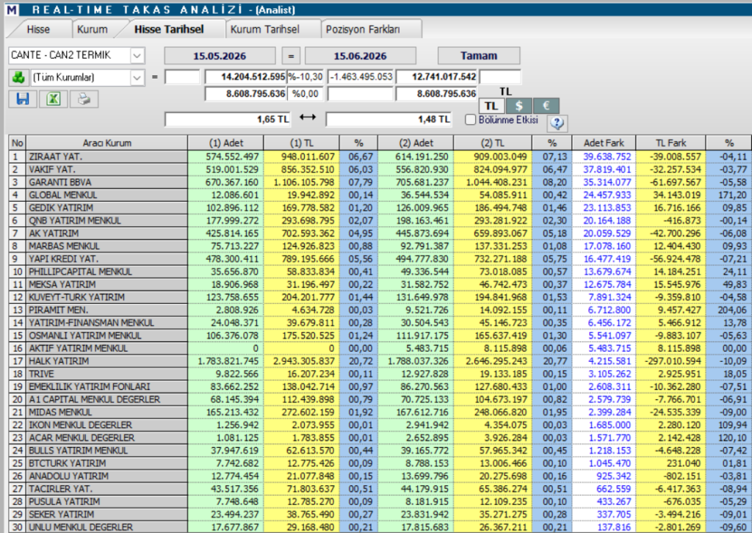
Task: Select the MARBAS MENKUL row
Action: 380,247
